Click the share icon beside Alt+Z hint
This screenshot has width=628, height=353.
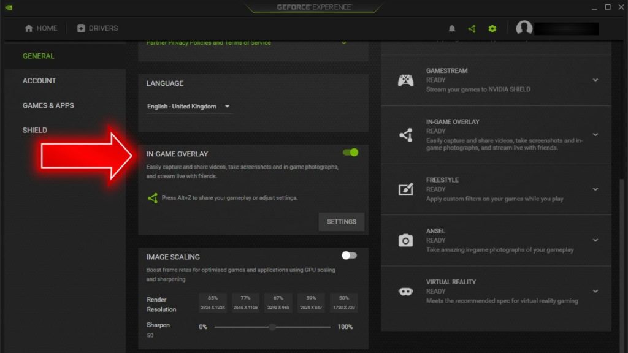(x=153, y=198)
